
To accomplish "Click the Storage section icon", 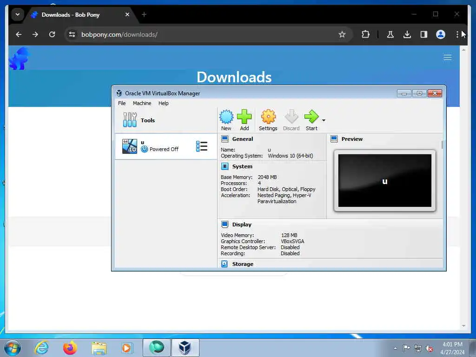I will coord(225,264).
